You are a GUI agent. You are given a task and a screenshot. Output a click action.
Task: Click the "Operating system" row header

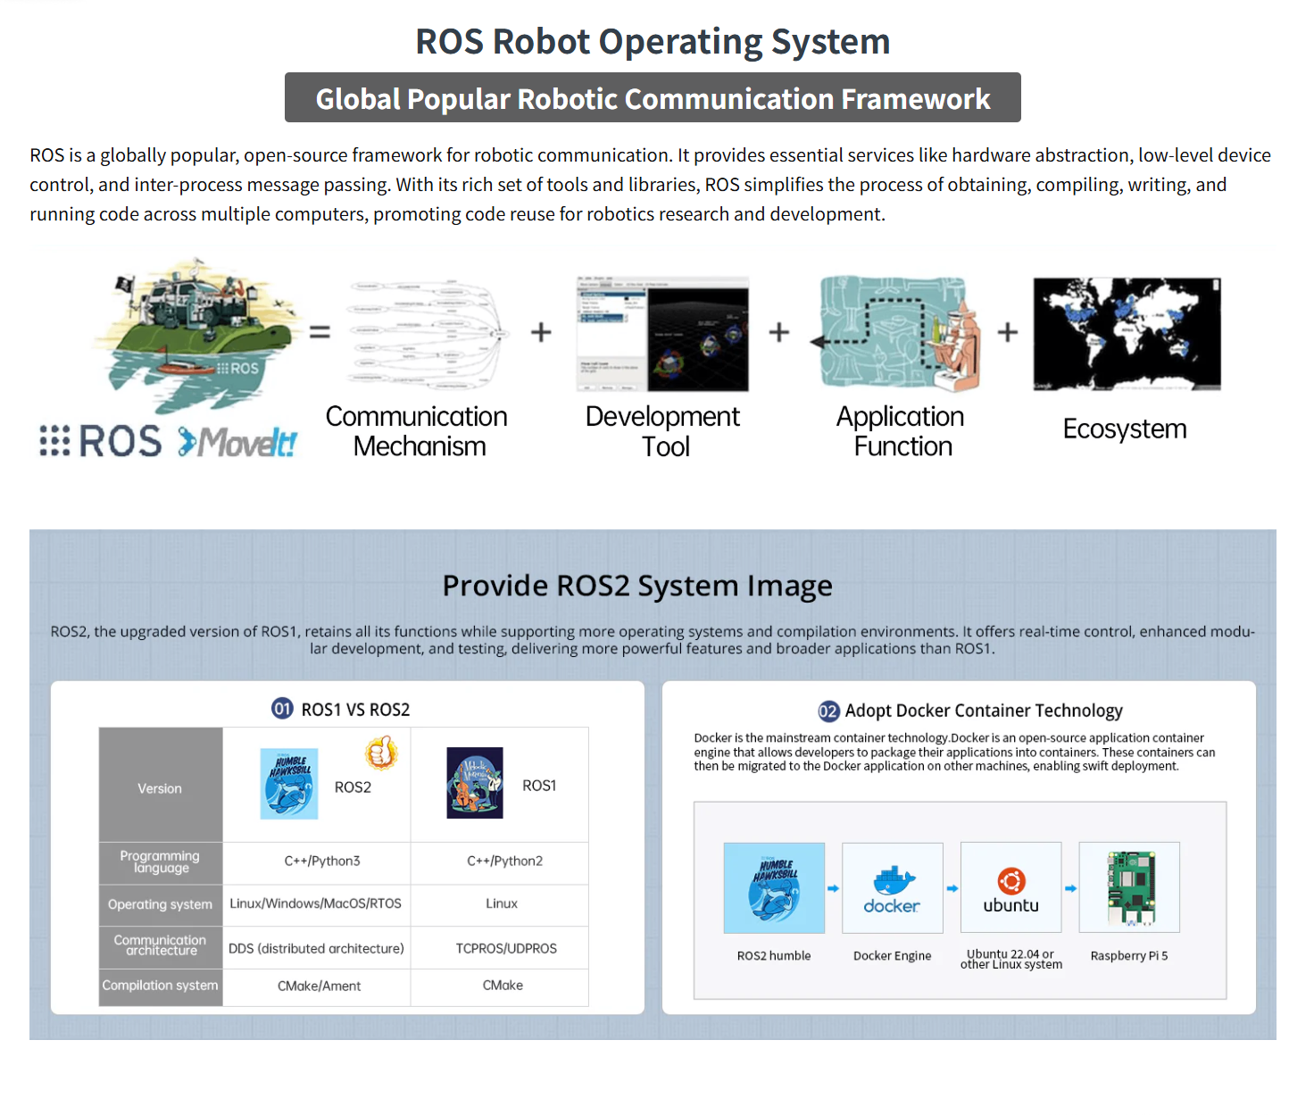tap(161, 904)
